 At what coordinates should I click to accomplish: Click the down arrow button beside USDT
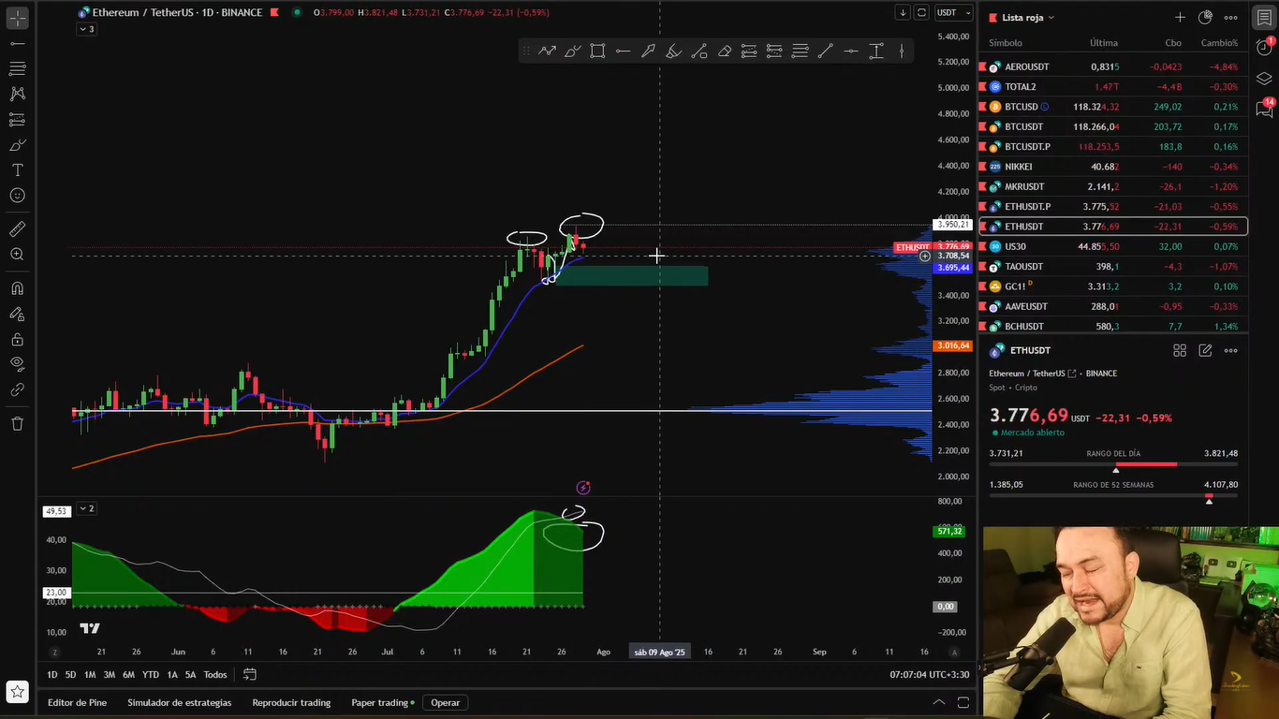(x=903, y=12)
